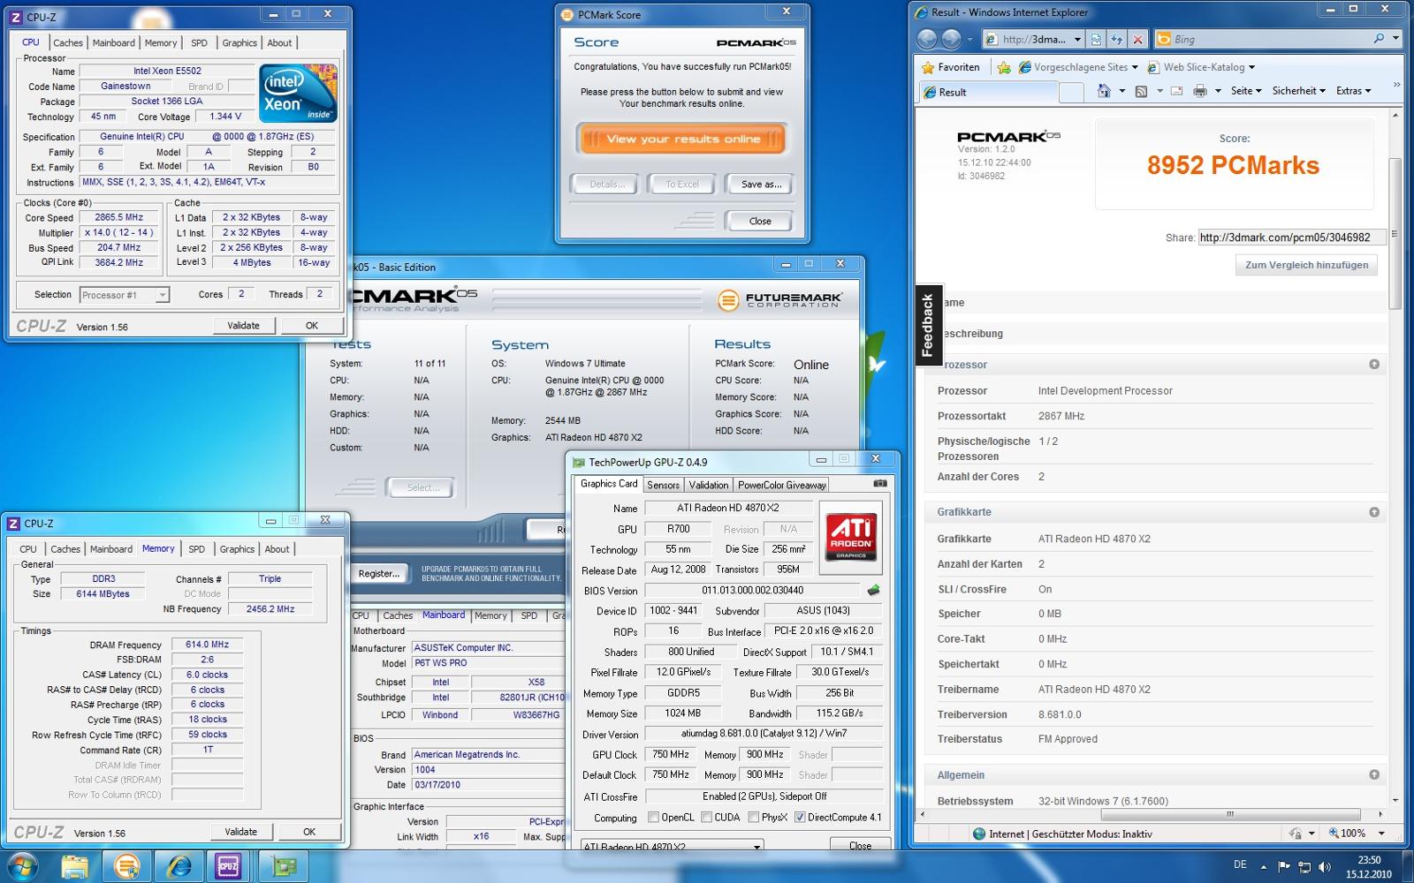Click Validate in top CPU-Z window

pos(244,326)
